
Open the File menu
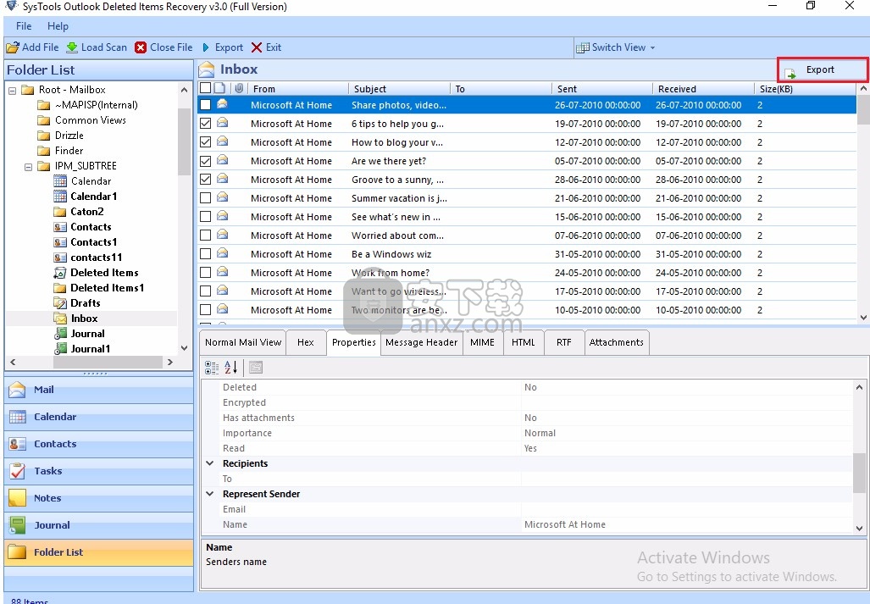tap(24, 26)
